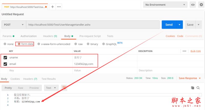Viewport: 205px width, 110px height.
Task: Uncheck the uname key checkbox
Action: [x=5, y=58]
